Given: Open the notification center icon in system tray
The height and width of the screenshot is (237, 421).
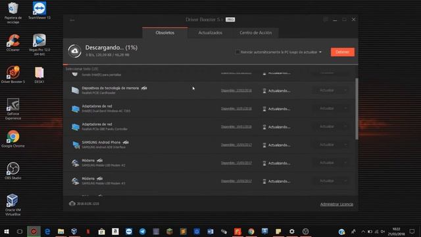Looking at the screenshot, I should pyautogui.click(x=412, y=231).
